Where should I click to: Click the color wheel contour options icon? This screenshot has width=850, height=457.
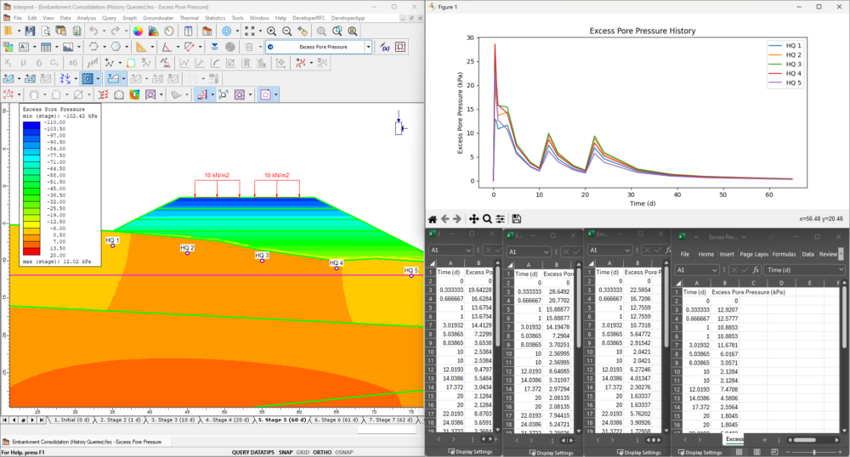[x=138, y=31]
